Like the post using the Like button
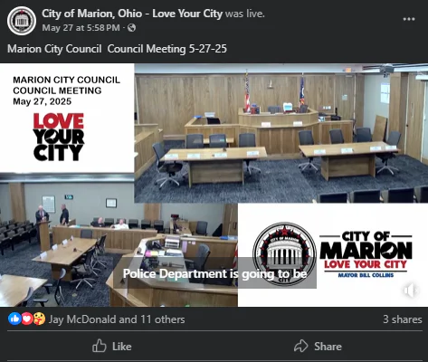428x362 pixels. coord(112,347)
